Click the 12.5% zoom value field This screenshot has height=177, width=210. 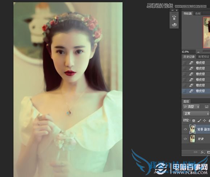(x=185, y=52)
